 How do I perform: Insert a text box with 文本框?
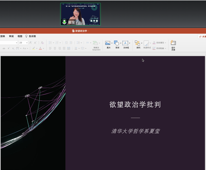[x=126, y=43]
